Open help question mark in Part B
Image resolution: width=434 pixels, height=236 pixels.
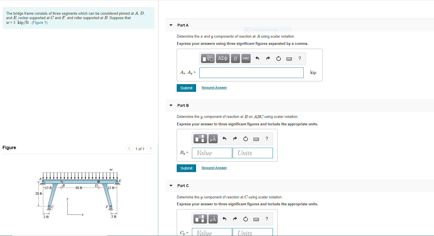(x=267, y=139)
